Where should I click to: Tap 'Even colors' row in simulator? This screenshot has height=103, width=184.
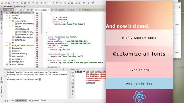139,70
